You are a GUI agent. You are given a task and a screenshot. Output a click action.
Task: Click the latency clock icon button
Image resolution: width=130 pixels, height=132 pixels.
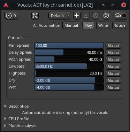[11, 16]
